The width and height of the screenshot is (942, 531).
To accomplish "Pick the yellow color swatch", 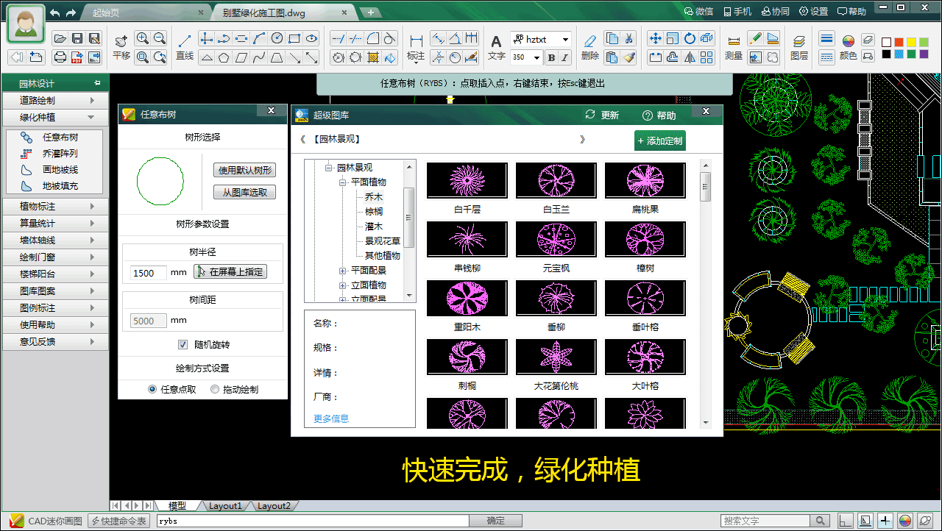I will pyautogui.click(x=913, y=42).
